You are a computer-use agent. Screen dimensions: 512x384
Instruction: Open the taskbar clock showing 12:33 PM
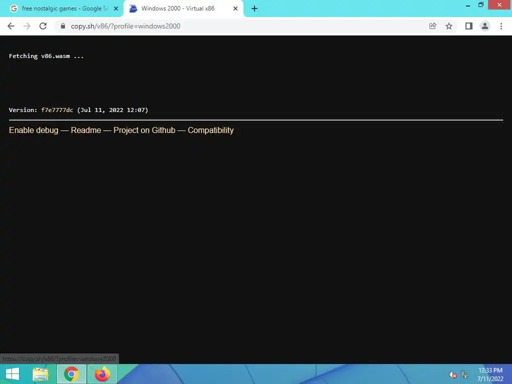click(x=490, y=374)
